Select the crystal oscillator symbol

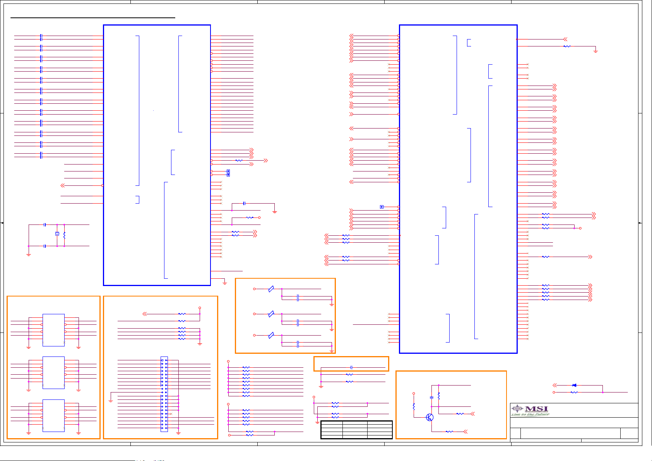tap(57, 234)
